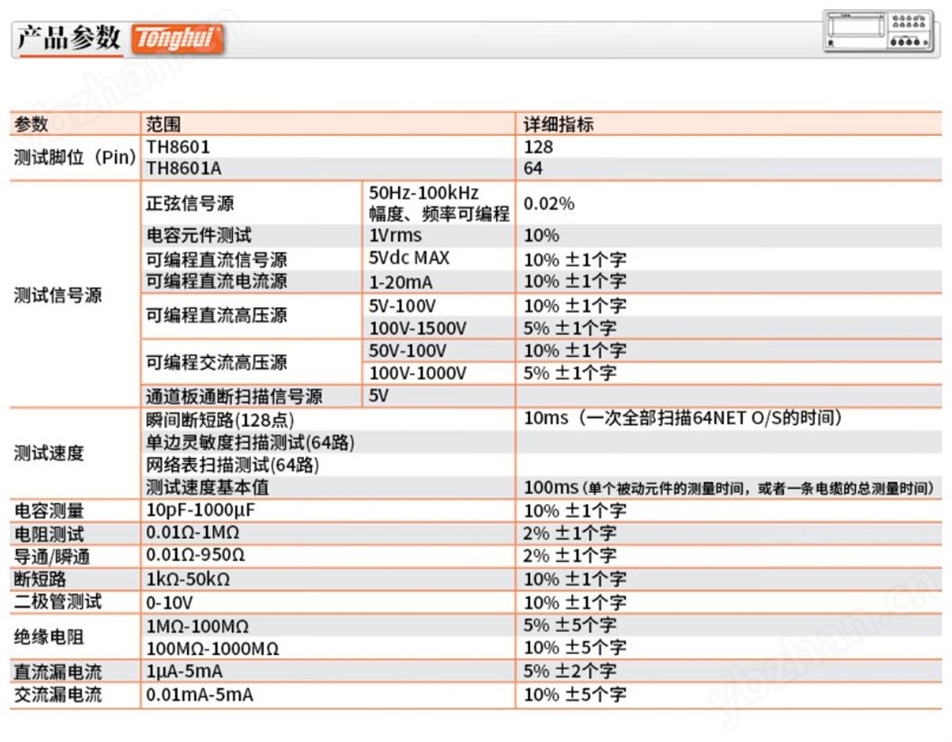952x742 pixels.
Task: Select the 参数 column header
Action: [32, 124]
